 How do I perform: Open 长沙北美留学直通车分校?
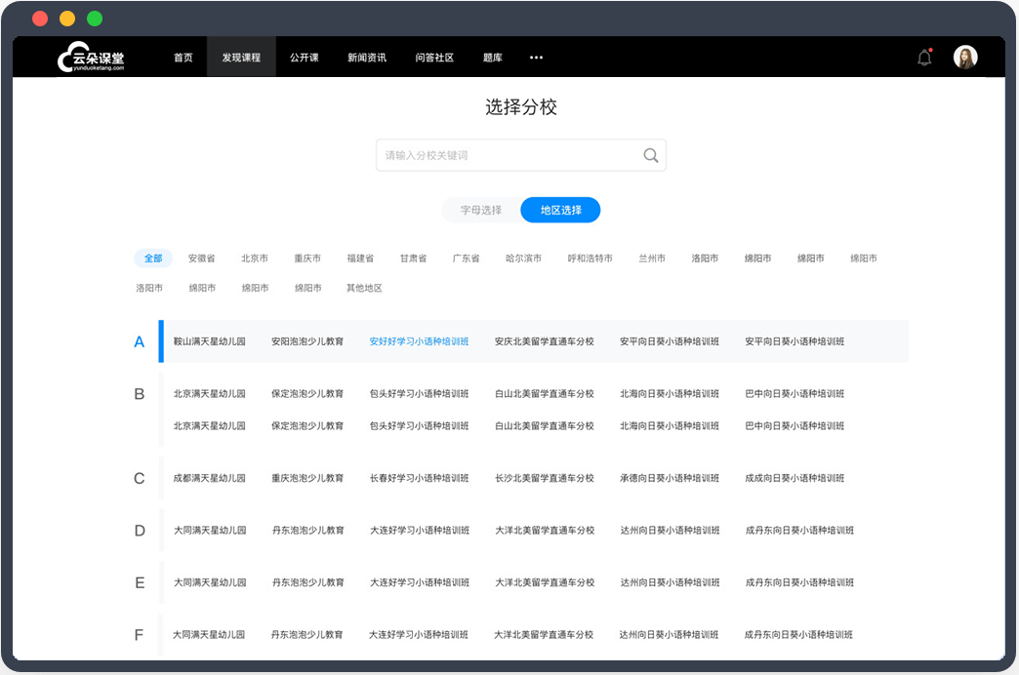tap(545, 478)
